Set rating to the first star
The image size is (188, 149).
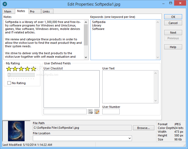9,69
